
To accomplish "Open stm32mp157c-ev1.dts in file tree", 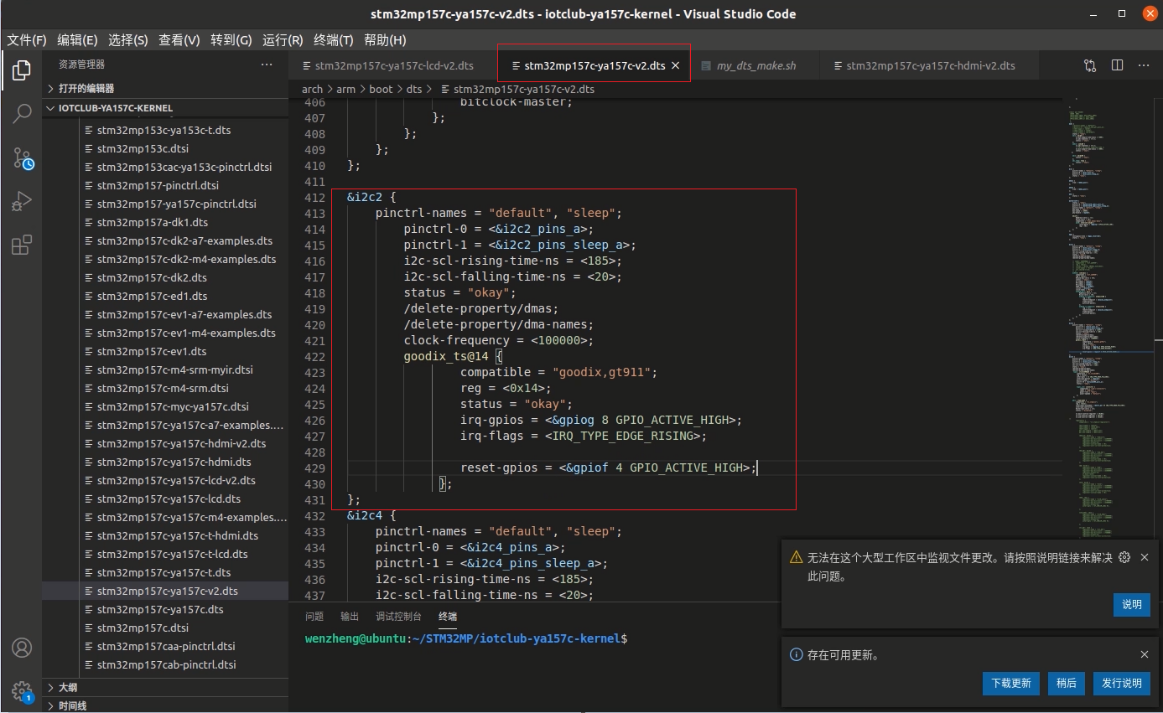I will 152,351.
